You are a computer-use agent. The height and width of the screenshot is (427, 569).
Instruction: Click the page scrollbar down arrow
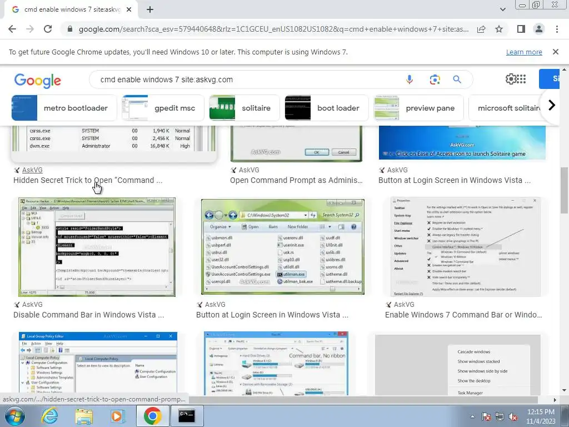[x=565, y=391]
